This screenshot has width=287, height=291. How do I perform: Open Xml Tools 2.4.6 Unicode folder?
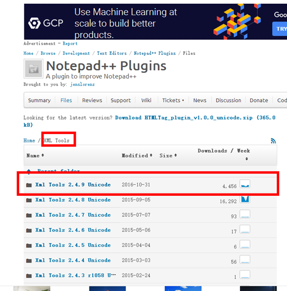73,230
